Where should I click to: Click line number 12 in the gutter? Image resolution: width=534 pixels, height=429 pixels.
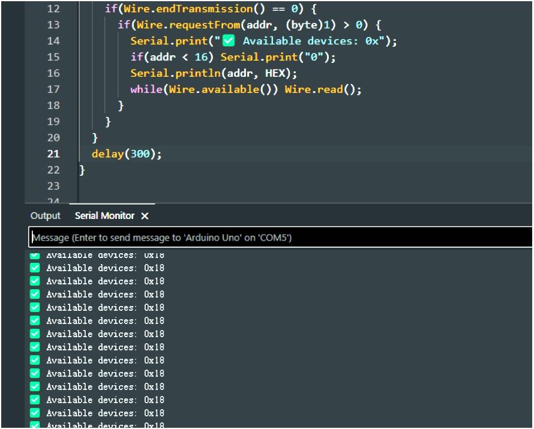(x=53, y=9)
